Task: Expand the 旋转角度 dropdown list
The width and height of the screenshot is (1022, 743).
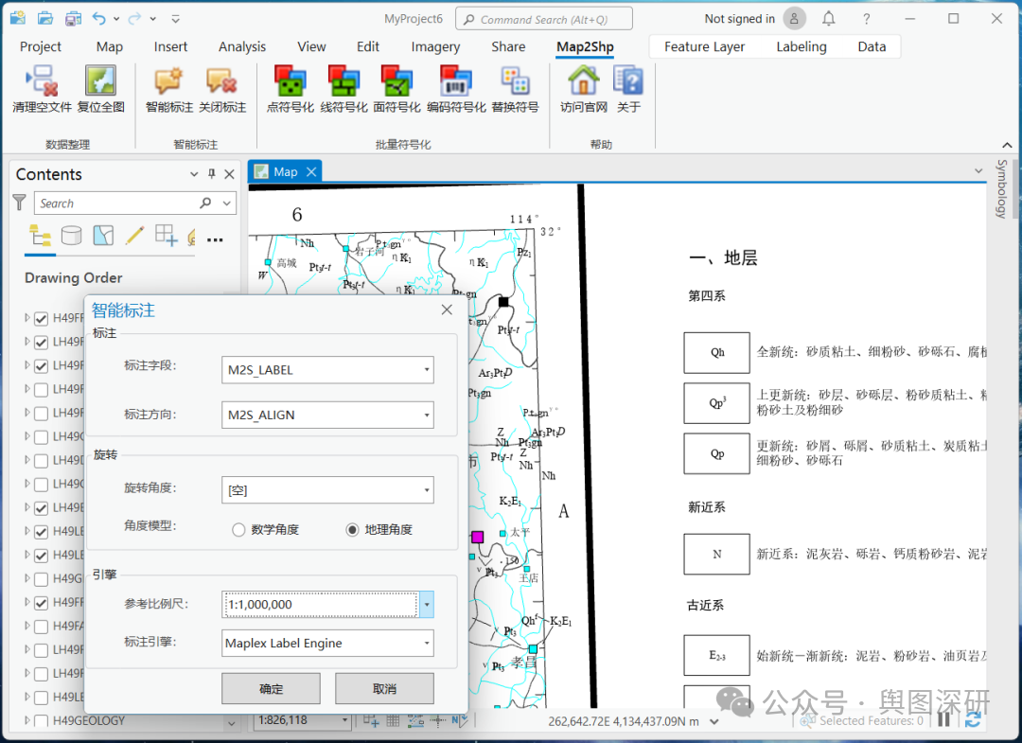Action: pos(327,490)
